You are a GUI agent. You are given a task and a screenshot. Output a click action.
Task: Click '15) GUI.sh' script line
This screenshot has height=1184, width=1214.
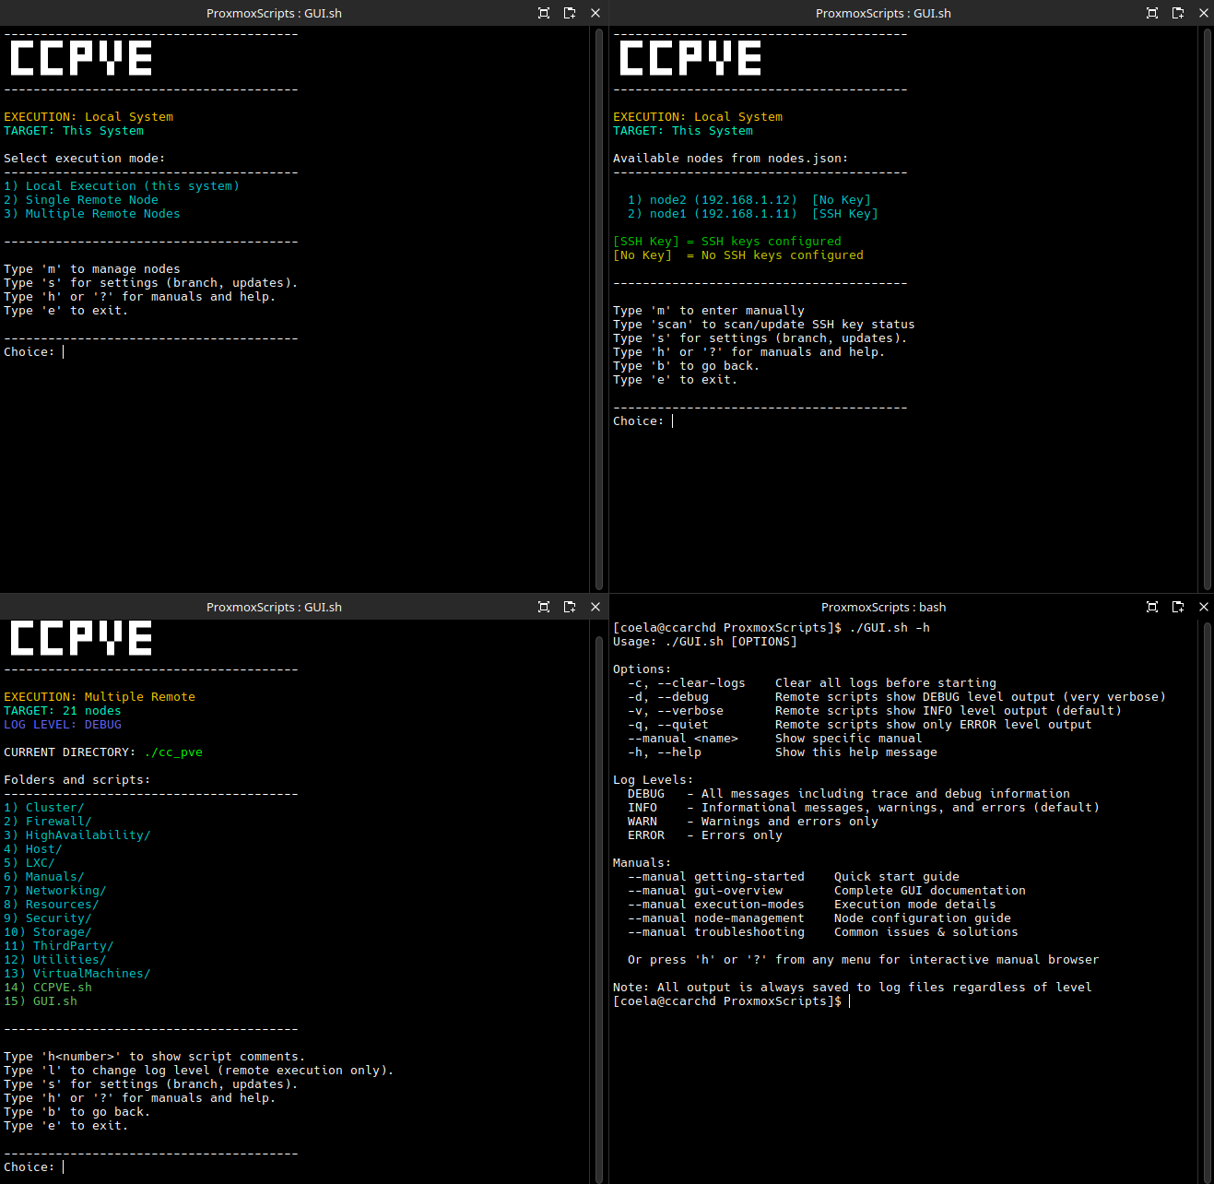click(x=41, y=1001)
